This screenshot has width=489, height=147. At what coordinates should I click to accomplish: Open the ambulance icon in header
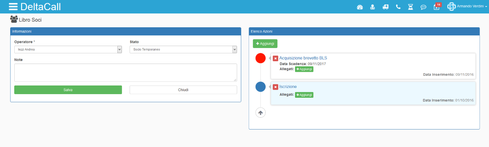pyautogui.click(x=385, y=7)
